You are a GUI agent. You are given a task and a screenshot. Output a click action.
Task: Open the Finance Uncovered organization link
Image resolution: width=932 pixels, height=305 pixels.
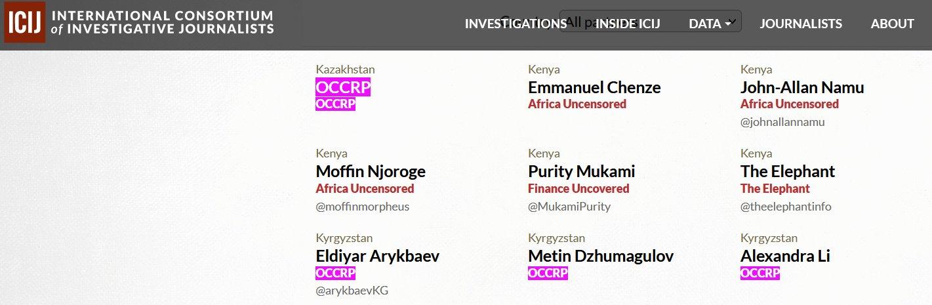(578, 189)
